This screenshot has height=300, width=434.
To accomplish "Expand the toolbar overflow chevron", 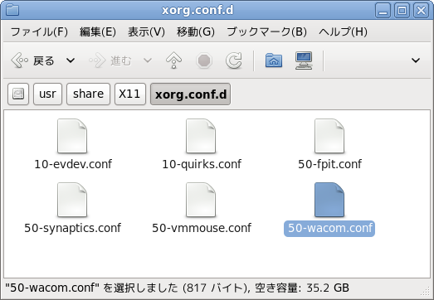I will point(416,60).
